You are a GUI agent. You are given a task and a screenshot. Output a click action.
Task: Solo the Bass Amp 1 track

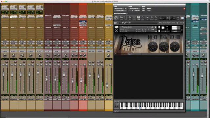tap(90, 65)
